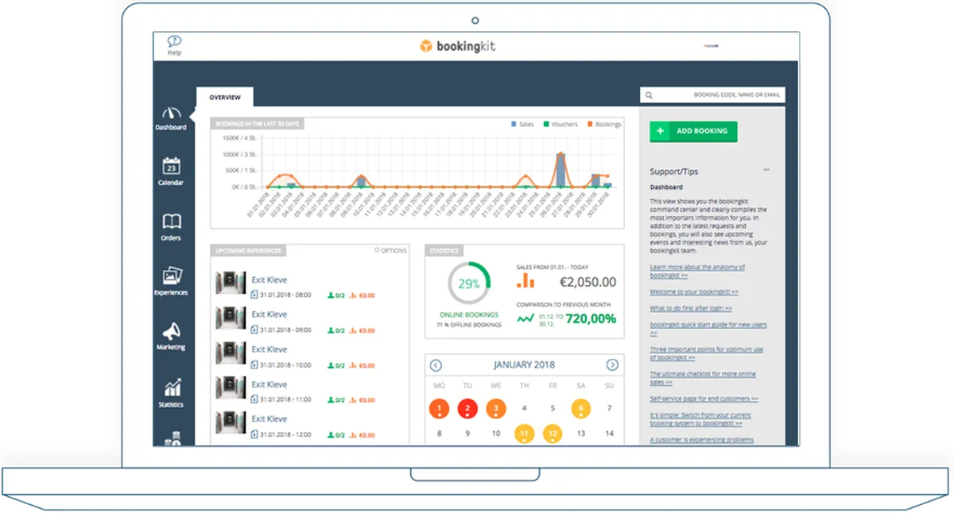Click the '71 % OFFLINE BOOKINGS' text
This screenshot has width=954, height=520.
(x=470, y=325)
